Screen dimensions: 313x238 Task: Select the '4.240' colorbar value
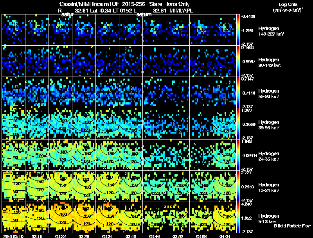[246, 204]
